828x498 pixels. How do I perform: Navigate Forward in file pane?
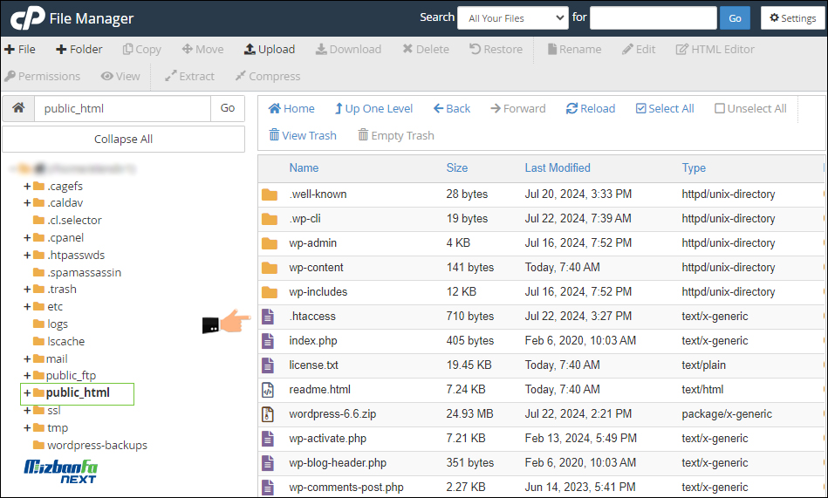518,108
